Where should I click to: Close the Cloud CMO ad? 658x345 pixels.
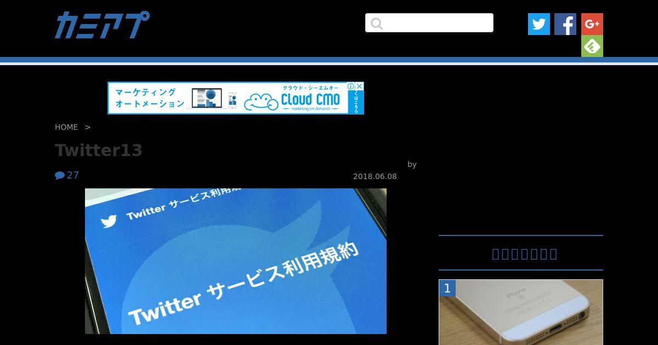point(359,86)
